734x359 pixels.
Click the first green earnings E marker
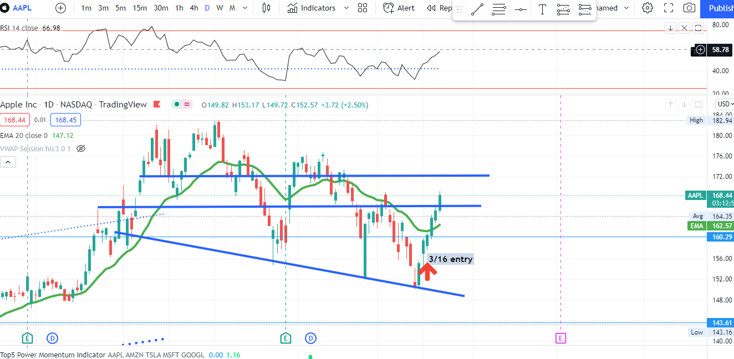coord(28,337)
